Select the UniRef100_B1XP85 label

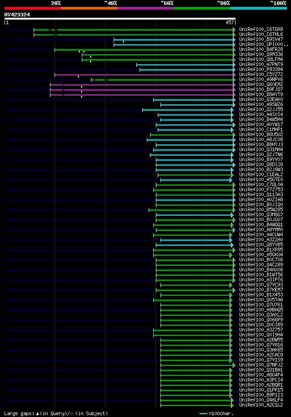point(261,250)
